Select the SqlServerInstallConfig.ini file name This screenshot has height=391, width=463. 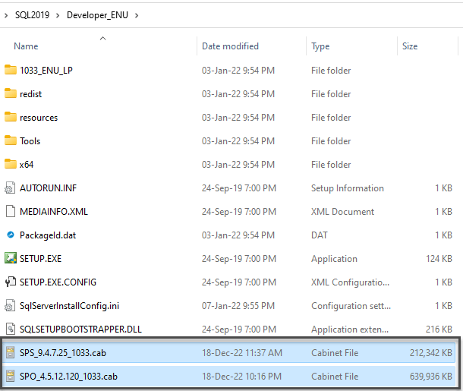(69, 306)
